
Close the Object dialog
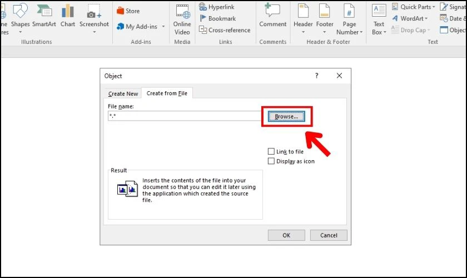click(339, 76)
